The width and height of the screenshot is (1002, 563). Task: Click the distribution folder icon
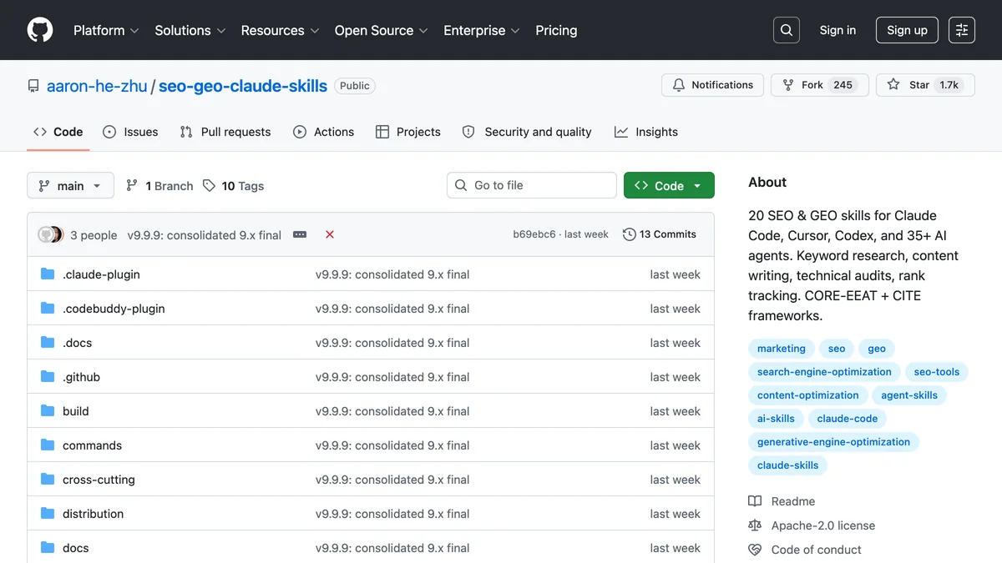pos(48,514)
